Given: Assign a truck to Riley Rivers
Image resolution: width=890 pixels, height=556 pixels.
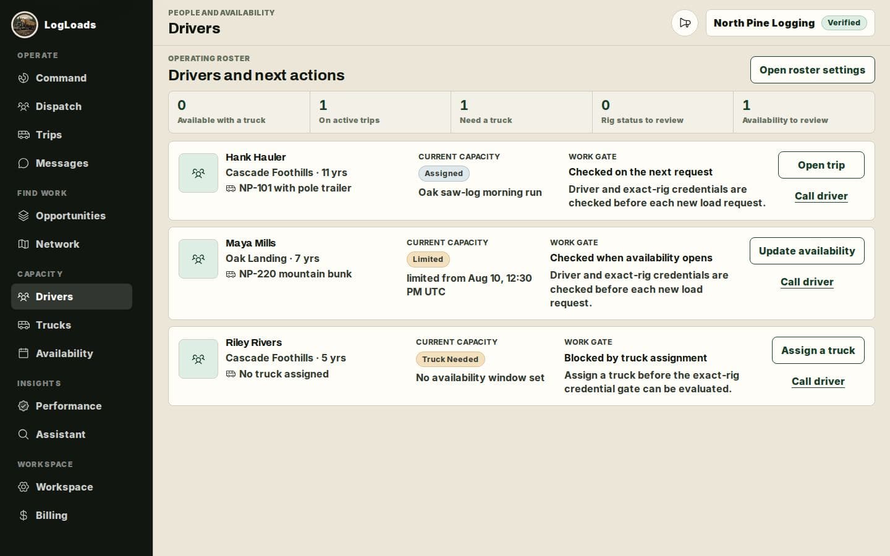Looking at the screenshot, I should click(x=818, y=350).
